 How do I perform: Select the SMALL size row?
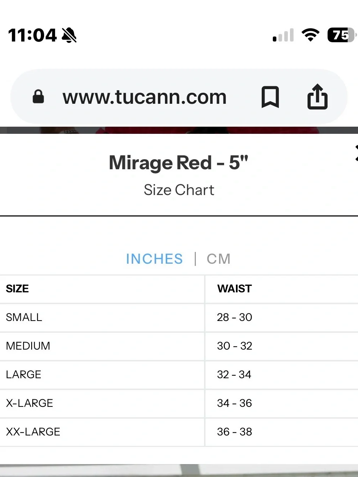[179, 317]
